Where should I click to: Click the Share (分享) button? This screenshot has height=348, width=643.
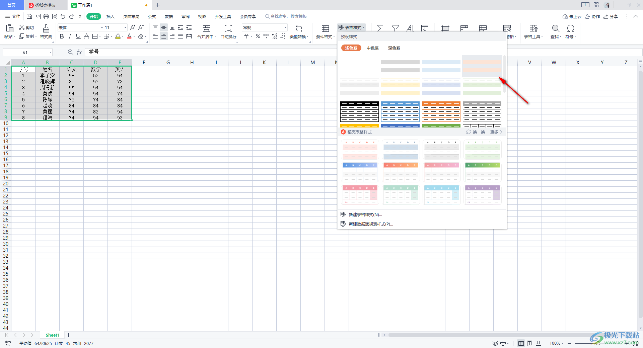click(x=611, y=16)
